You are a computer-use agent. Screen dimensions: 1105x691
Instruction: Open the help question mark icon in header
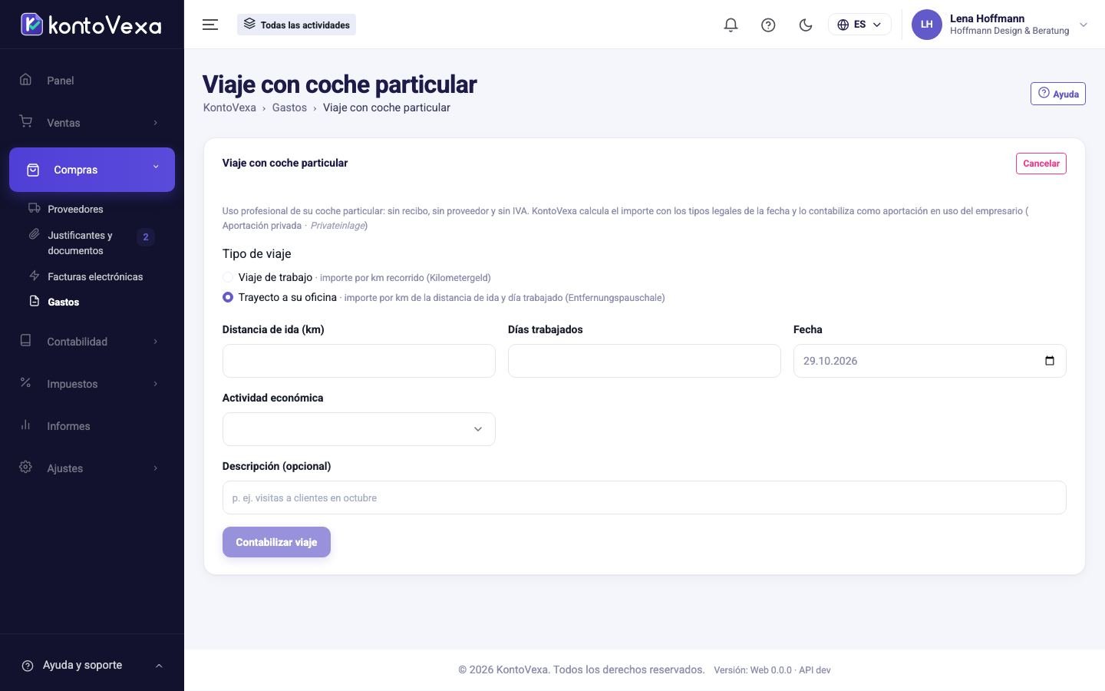pyautogui.click(x=768, y=25)
